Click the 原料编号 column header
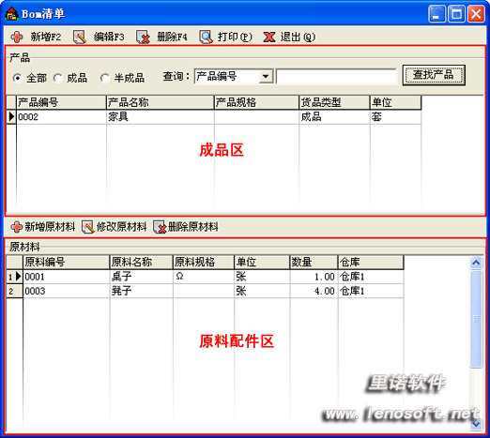The height and width of the screenshot is (438, 490). click(67, 262)
